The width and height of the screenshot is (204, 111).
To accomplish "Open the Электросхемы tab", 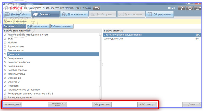I will pyautogui.click(x=131, y=14).
